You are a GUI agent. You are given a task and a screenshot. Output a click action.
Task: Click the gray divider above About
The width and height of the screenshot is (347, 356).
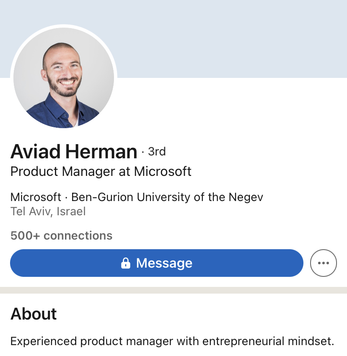(x=173, y=290)
